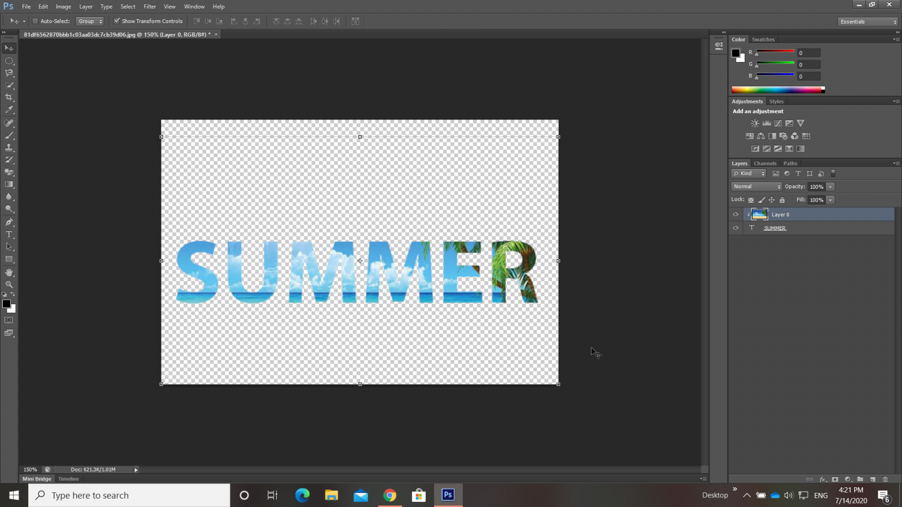Screen dimensions: 902x507
Task: Open Chrome from the Windows taskbar
Action: [x=390, y=495]
